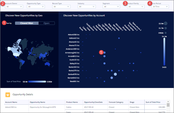Open the Product Family dropdown
This screenshot has width=174, height=113.
click(136, 7)
